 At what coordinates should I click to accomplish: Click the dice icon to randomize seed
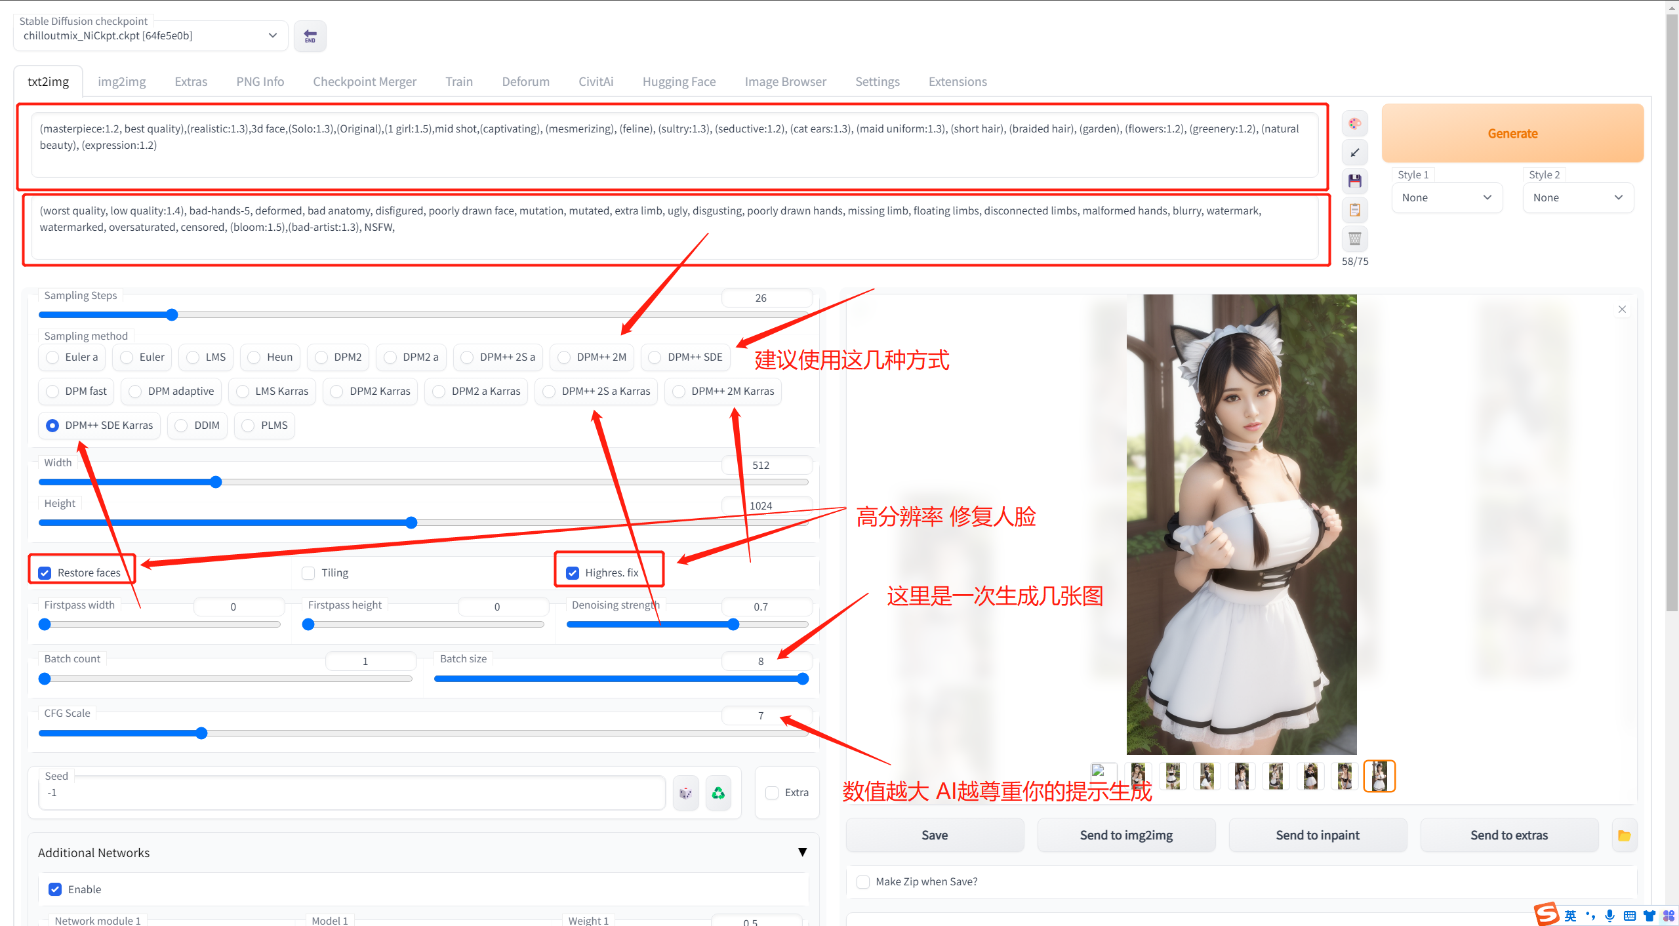pos(685,793)
